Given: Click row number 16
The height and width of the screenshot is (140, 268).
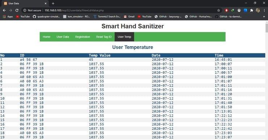Looking at the screenshot, I should [3, 124].
